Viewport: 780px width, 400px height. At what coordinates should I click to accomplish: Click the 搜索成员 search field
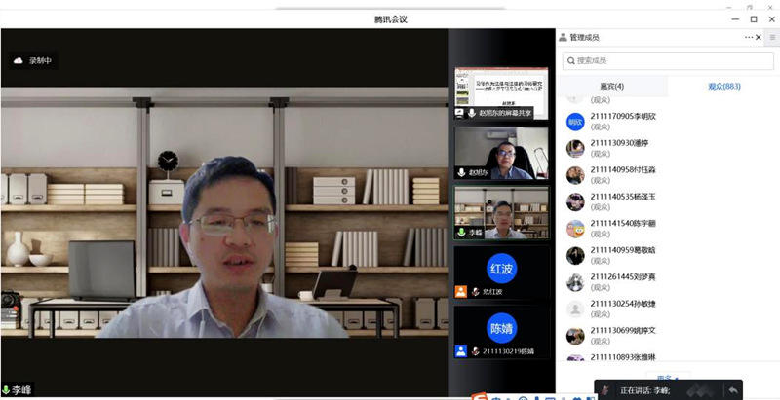click(668, 60)
